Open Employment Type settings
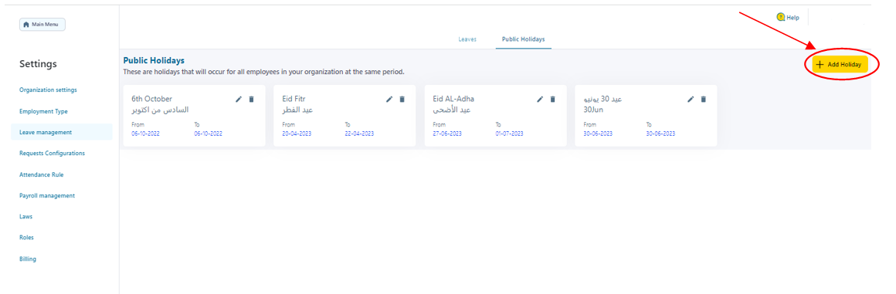 pyautogui.click(x=43, y=111)
